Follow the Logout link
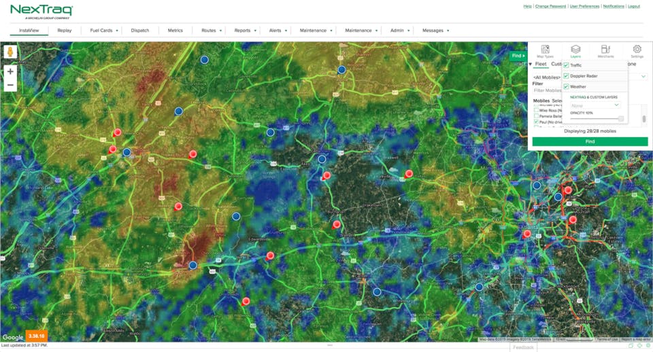This screenshot has height=352, width=653. point(634,6)
